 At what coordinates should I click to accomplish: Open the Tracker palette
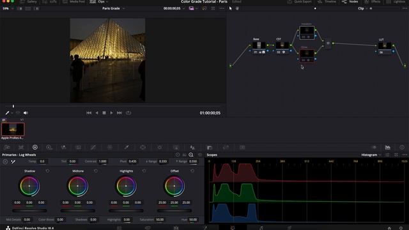159,148
